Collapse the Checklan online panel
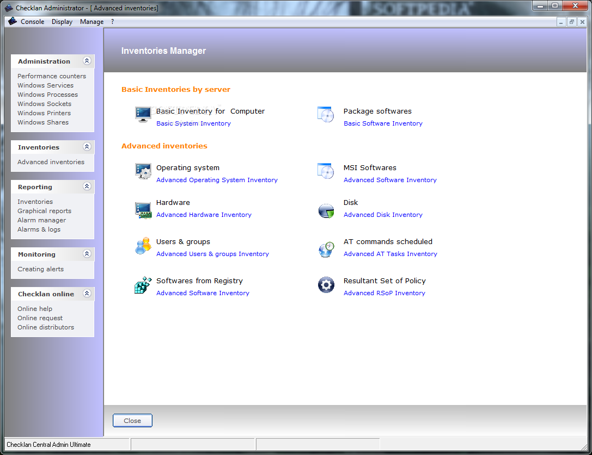 coord(87,294)
